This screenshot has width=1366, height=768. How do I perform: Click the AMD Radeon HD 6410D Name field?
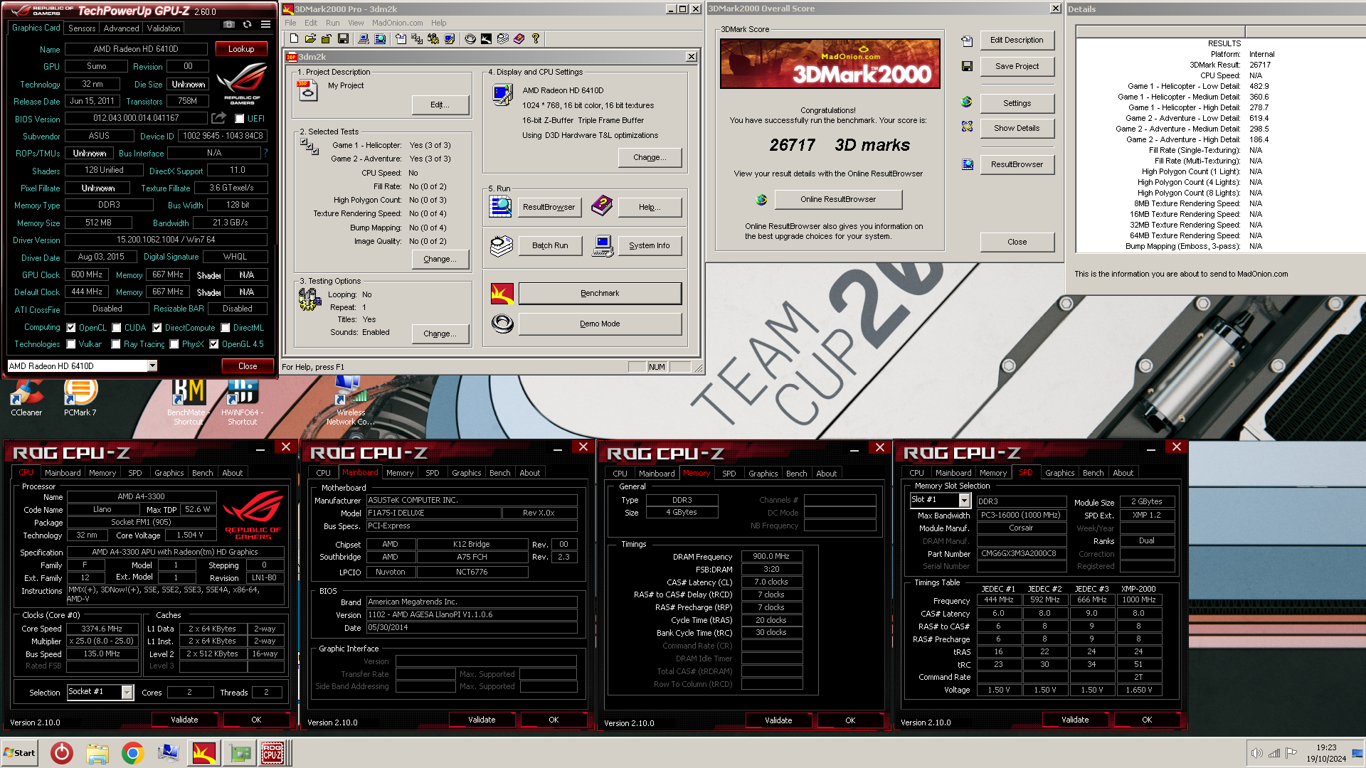[x=136, y=49]
